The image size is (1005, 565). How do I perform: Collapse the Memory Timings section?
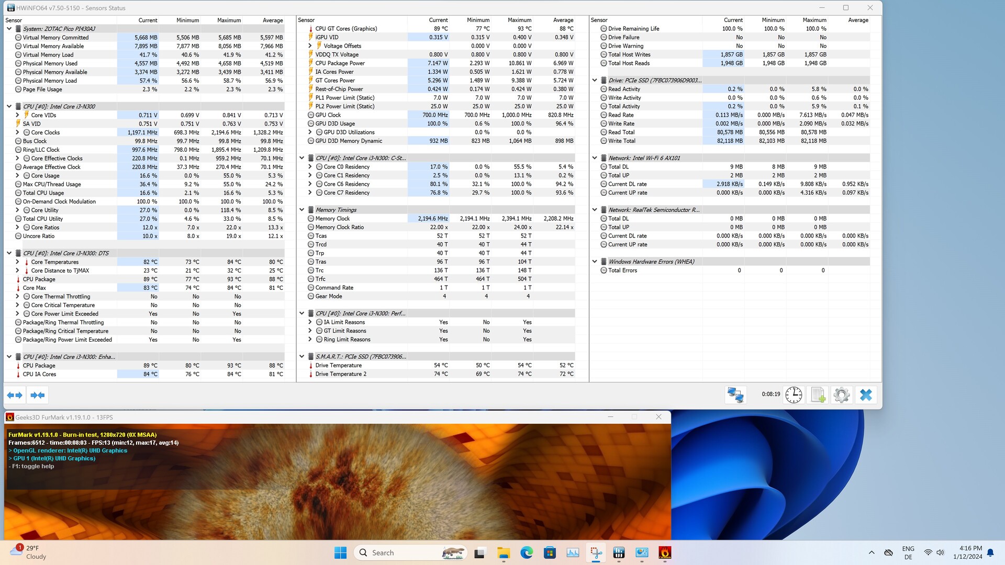(x=301, y=210)
